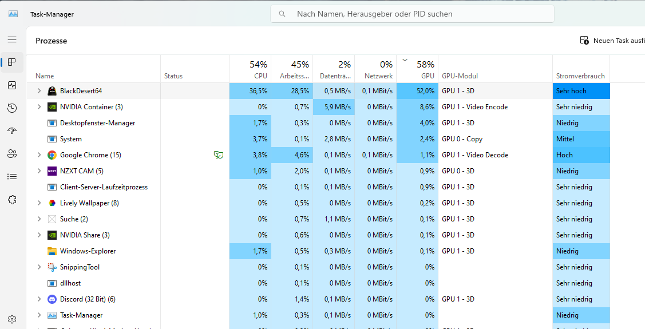This screenshot has height=329, width=645.
Task: Expand Lively Wallpaper (8) group
Action: (x=39, y=203)
